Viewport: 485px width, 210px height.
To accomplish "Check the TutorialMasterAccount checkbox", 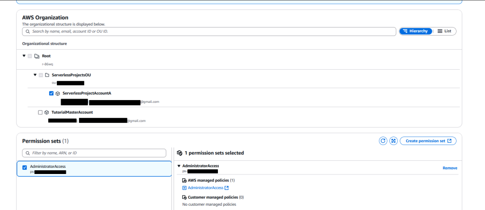I will point(40,112).
